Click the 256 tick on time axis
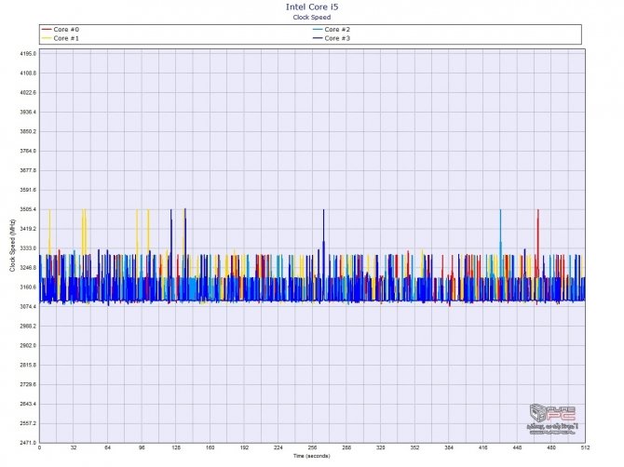624x467 pixels. tap(312, 447)
